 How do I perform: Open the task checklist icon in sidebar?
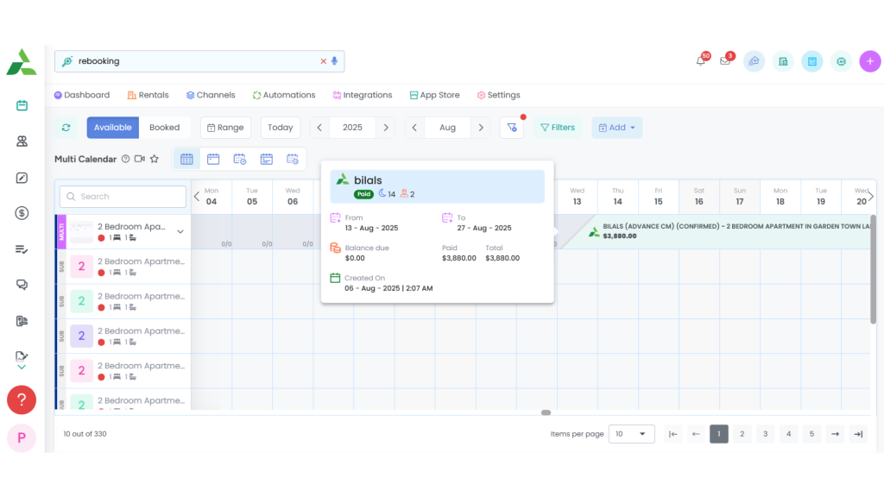[22, 249]
